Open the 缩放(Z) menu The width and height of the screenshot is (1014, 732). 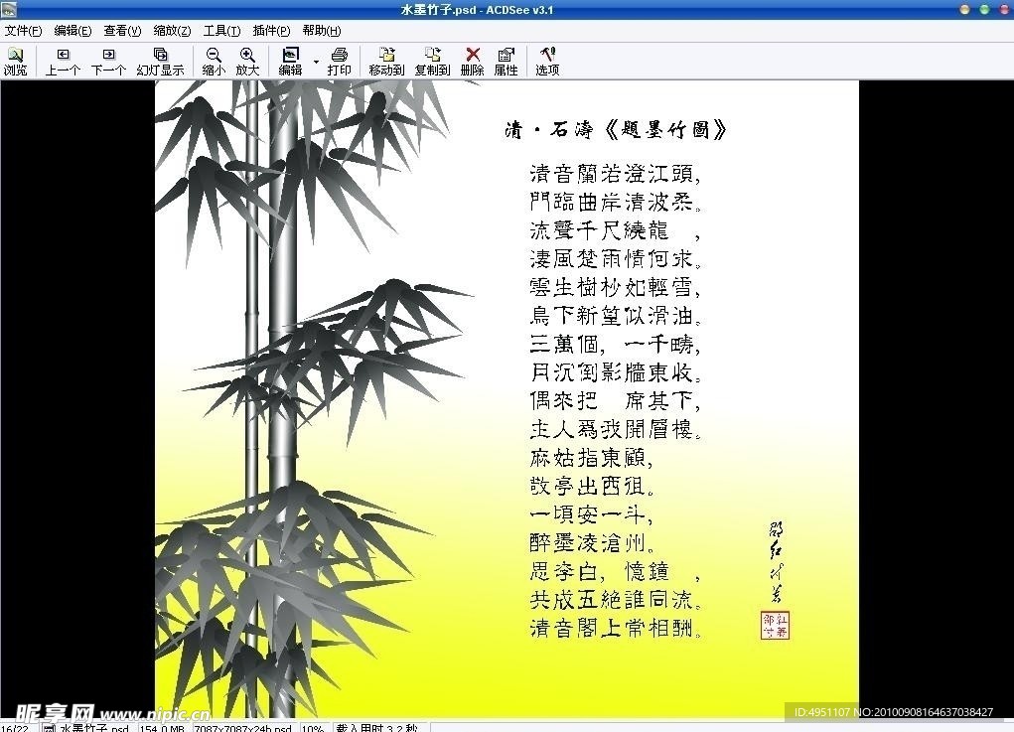[x=172, y=31]
